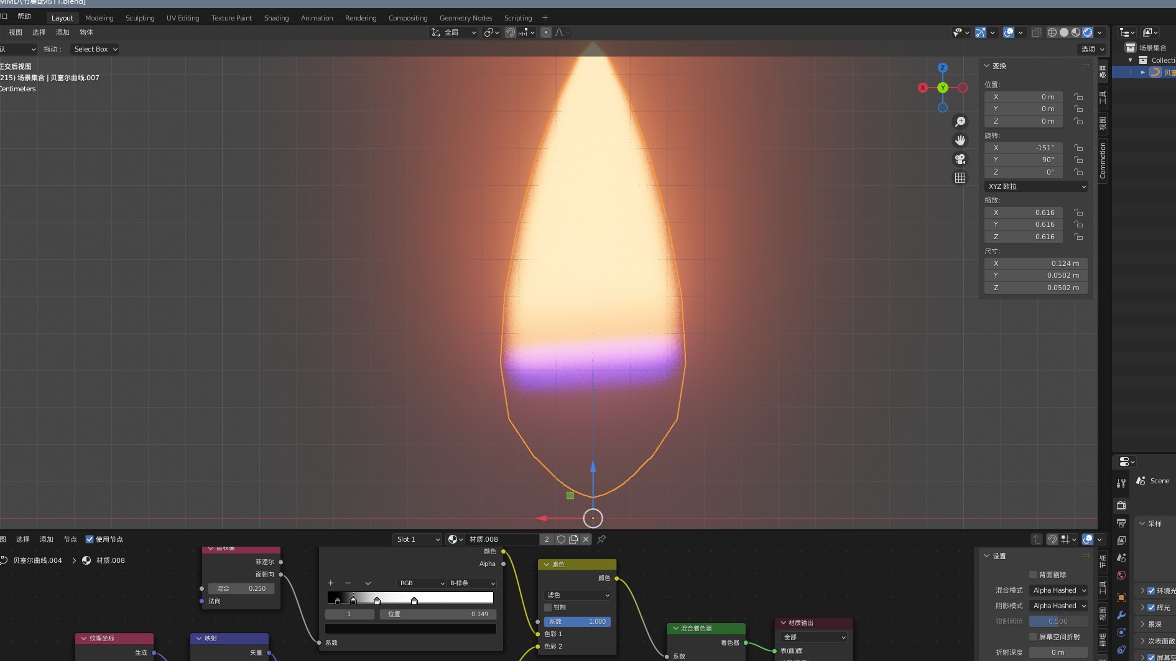
Task: Open the 混合模式 Alpha Hashed dropdown
Action: point(1059,590)
